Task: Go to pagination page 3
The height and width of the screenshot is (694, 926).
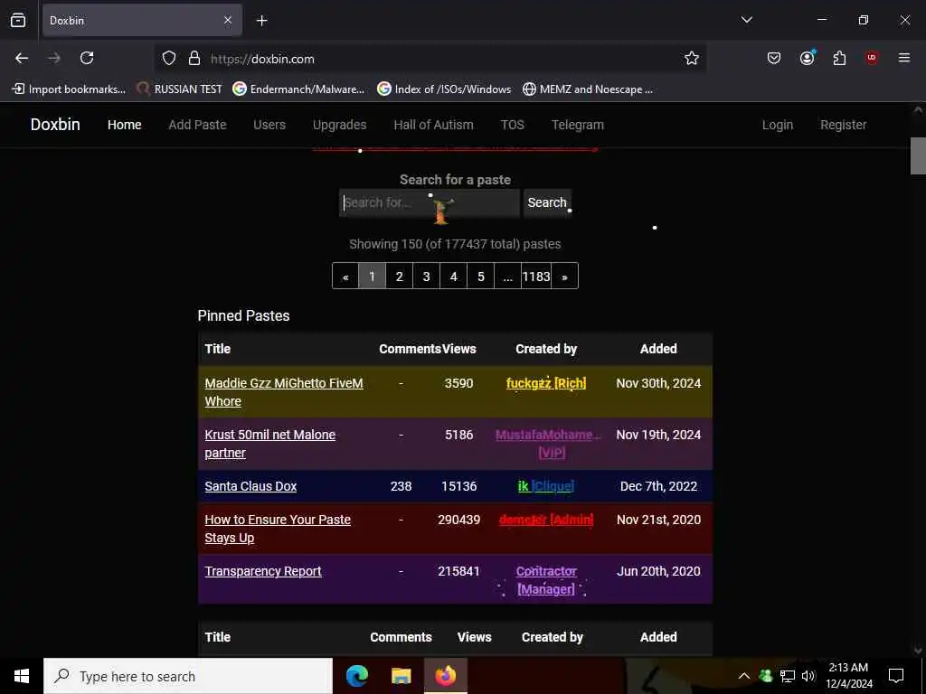Action: pyautogui.click(x=427, y=277)
